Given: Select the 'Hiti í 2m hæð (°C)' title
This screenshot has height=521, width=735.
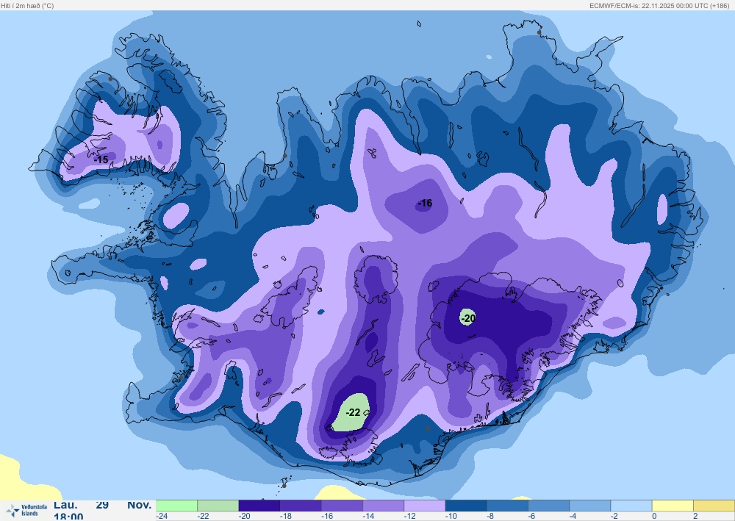Looking at the screenshot, I should (28, 6).
